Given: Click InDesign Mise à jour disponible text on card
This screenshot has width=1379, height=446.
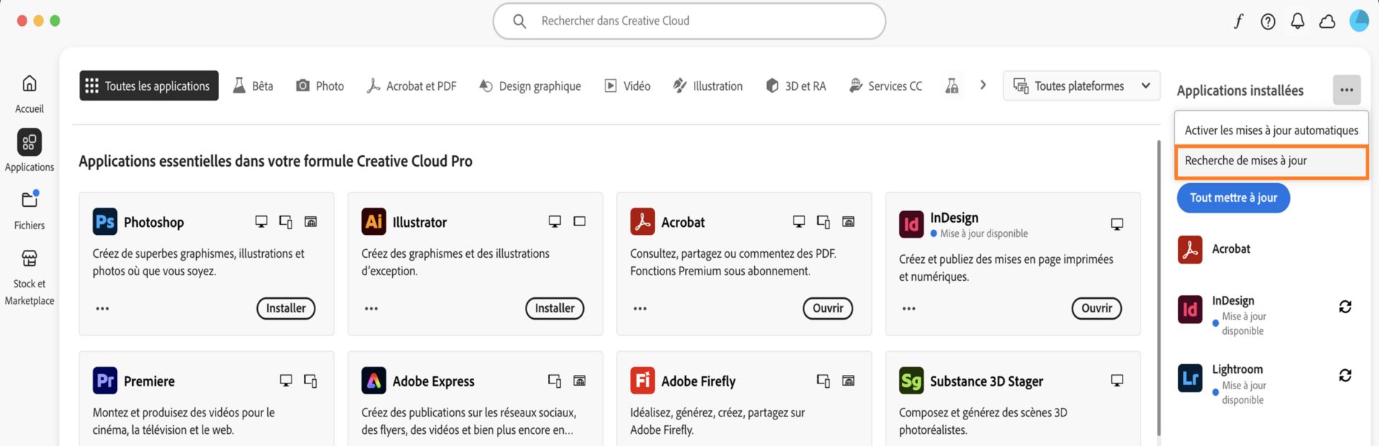Looking at the screenshot, I should (x=984, y=233).
